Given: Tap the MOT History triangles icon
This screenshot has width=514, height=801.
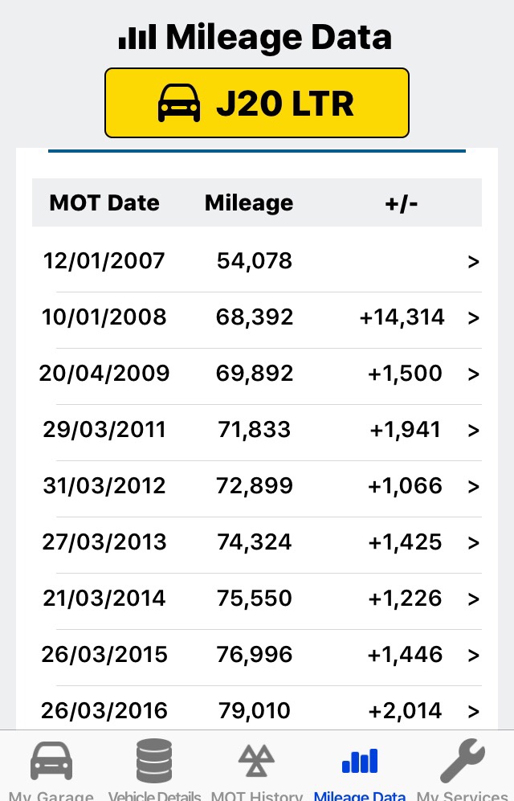Looking at the screenshot, I should pyautogui.click(x=257, y=761).
